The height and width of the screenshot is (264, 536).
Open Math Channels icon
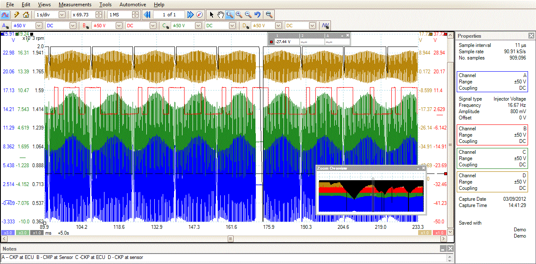coord(325,26)
